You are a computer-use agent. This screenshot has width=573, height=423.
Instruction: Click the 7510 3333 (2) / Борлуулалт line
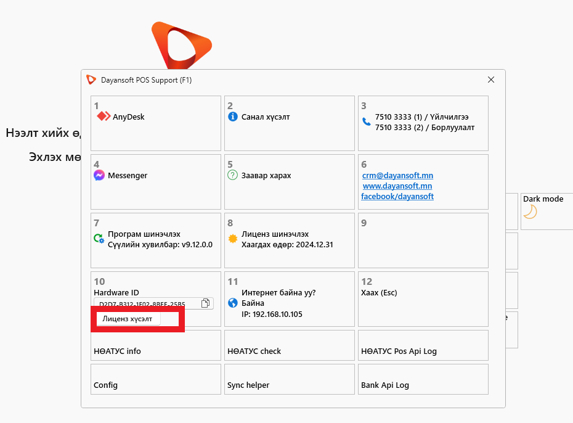(x=425, y=127)
